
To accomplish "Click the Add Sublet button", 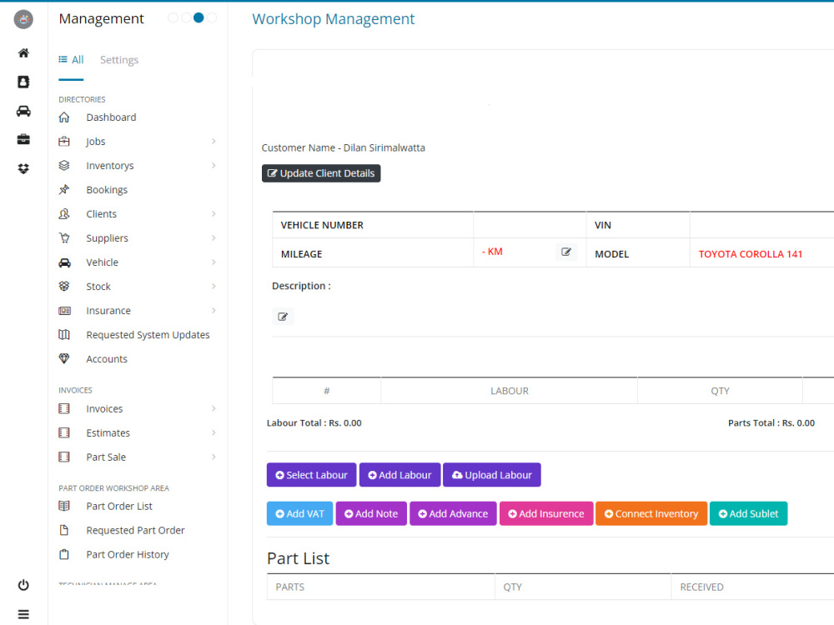I will tap(748, 513).
